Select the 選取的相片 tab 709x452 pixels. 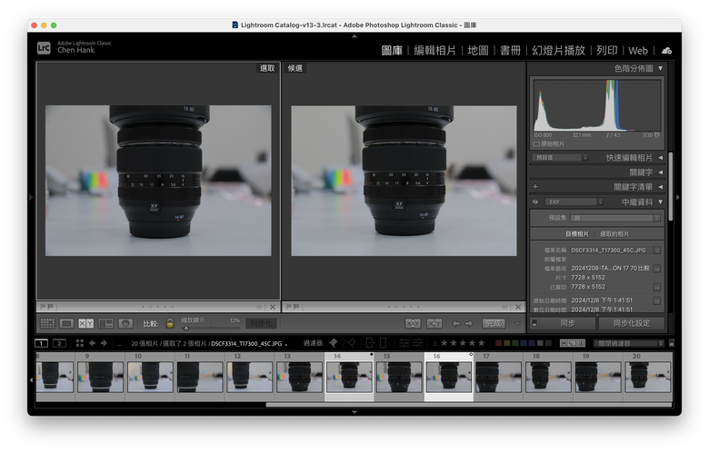coord(614,234)
